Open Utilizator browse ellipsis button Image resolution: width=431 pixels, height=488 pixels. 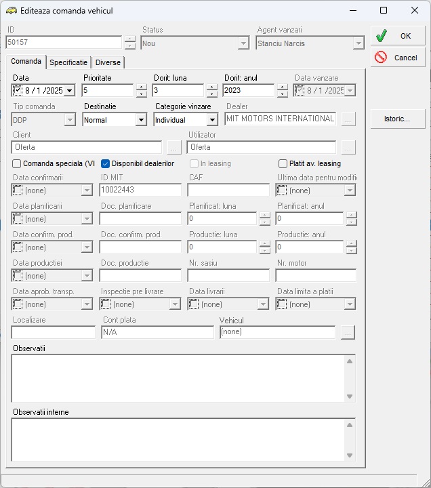tap(348, 147)
